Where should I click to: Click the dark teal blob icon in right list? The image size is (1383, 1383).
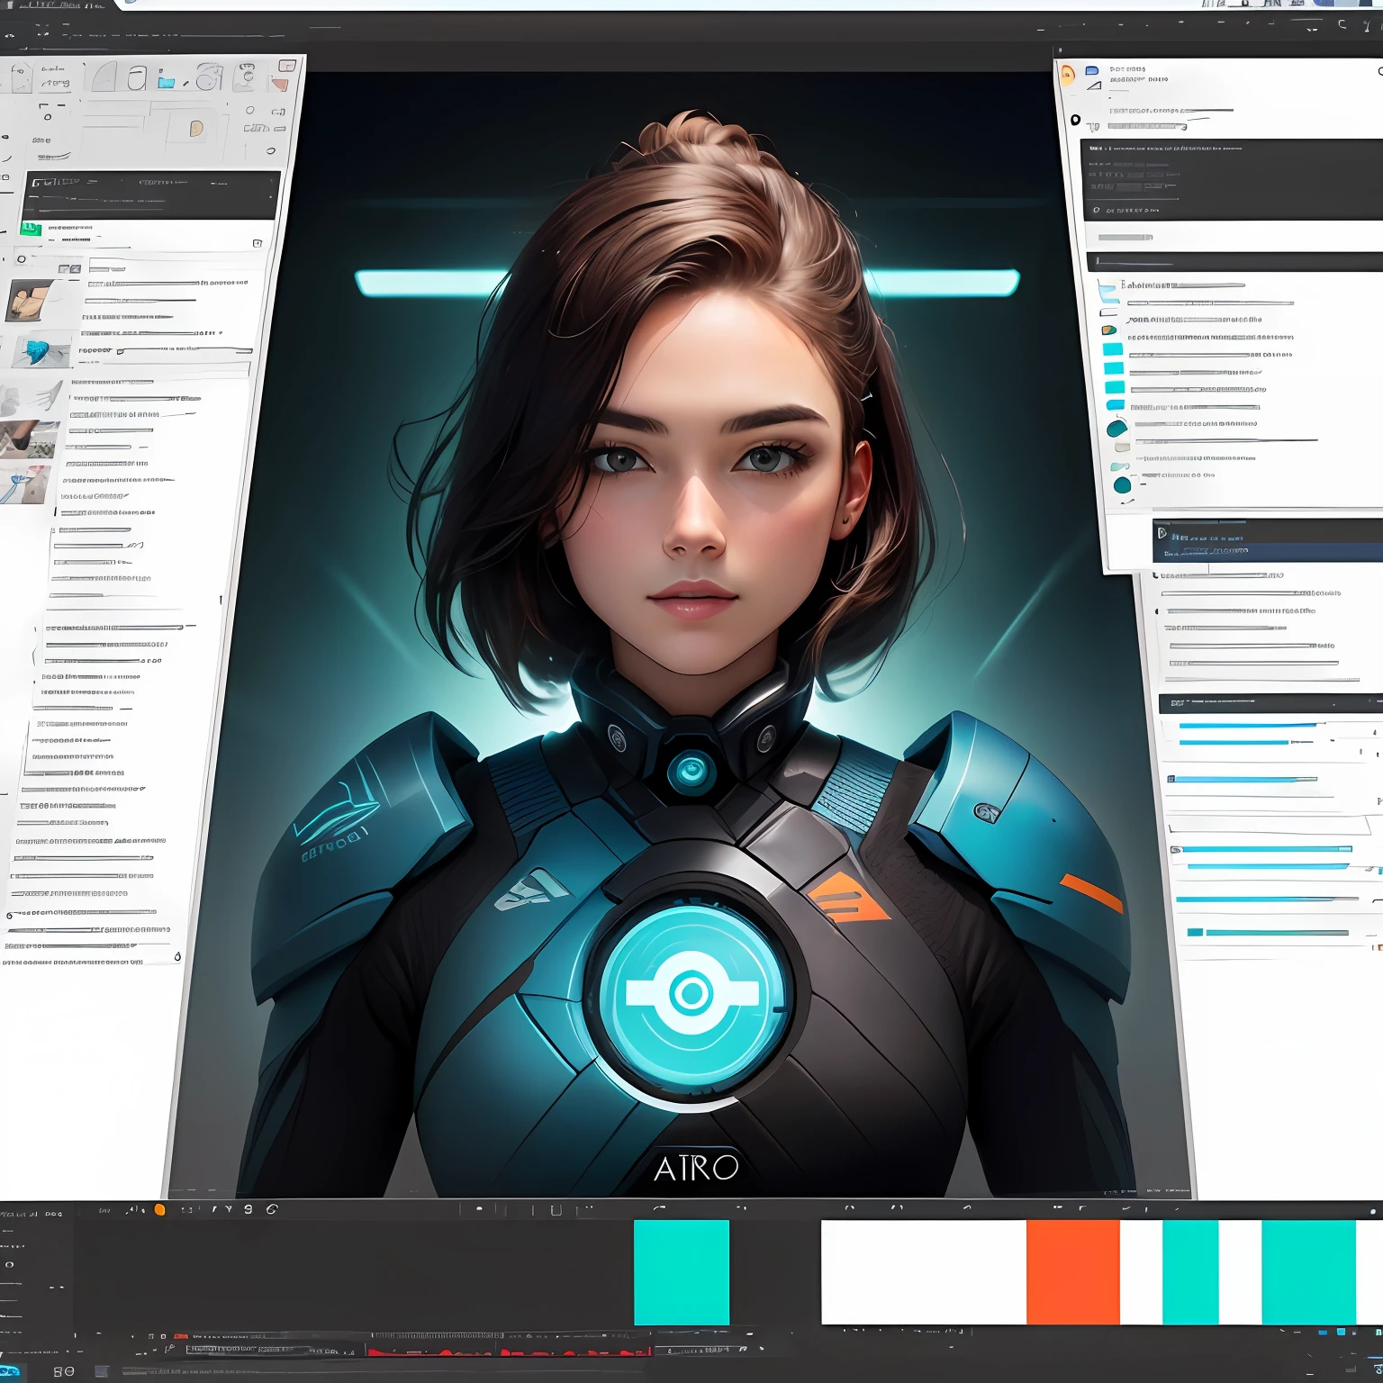[x=1116, y=429]
